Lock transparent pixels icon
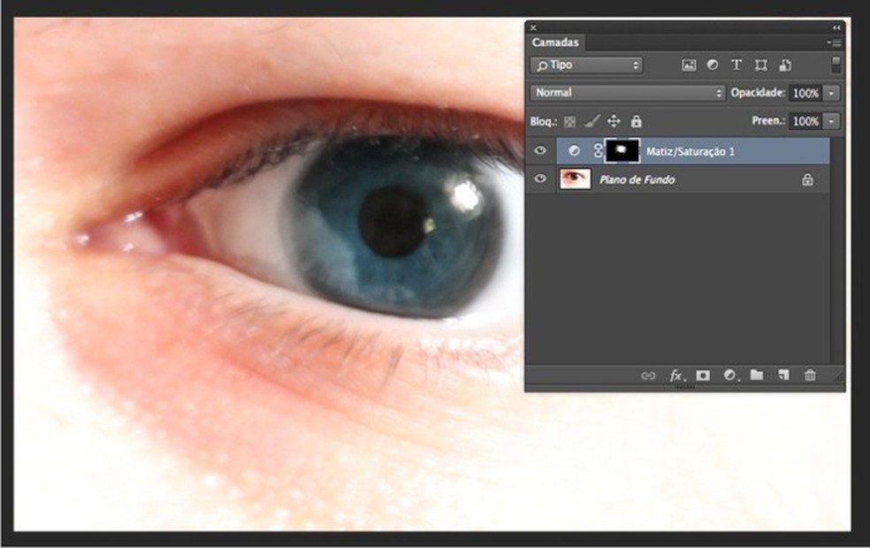The width and height of the screenshot is (870, 548). point(569,121)
